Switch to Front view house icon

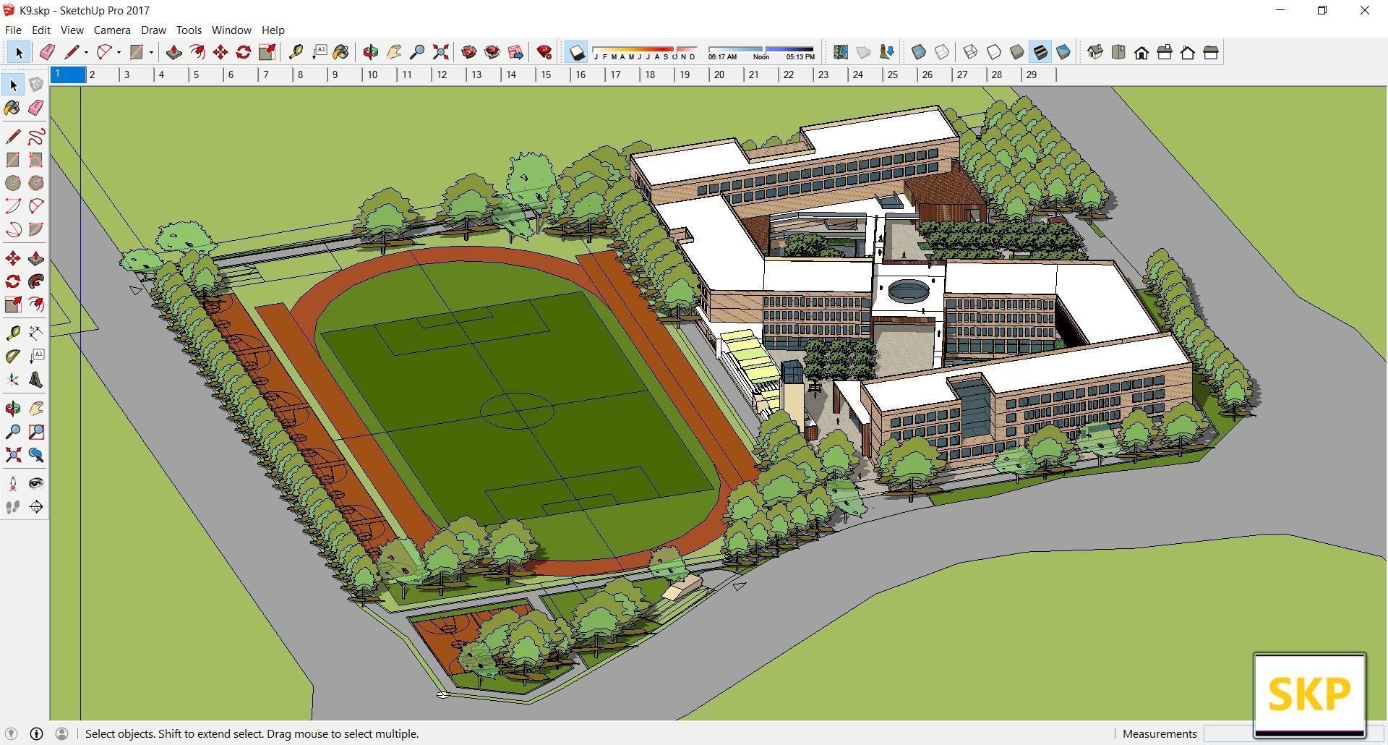tap(1141, 52)
